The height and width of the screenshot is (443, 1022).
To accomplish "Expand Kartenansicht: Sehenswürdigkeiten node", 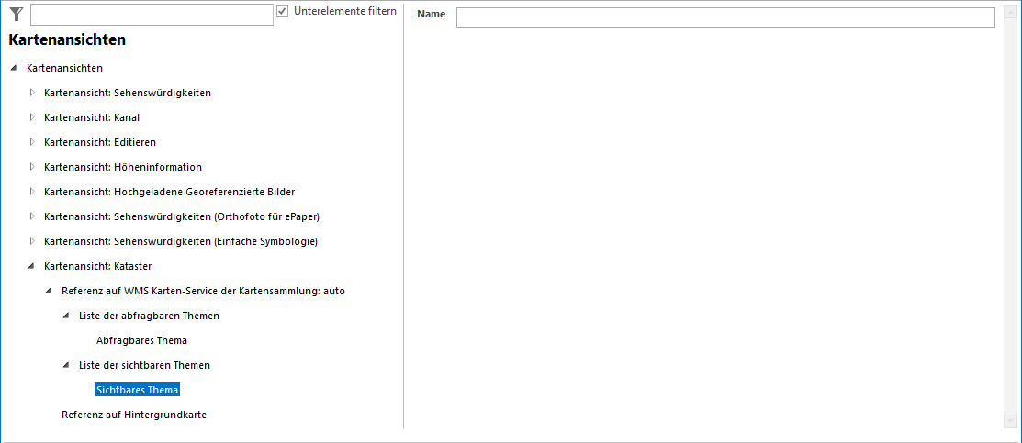I will pos(31,93).
